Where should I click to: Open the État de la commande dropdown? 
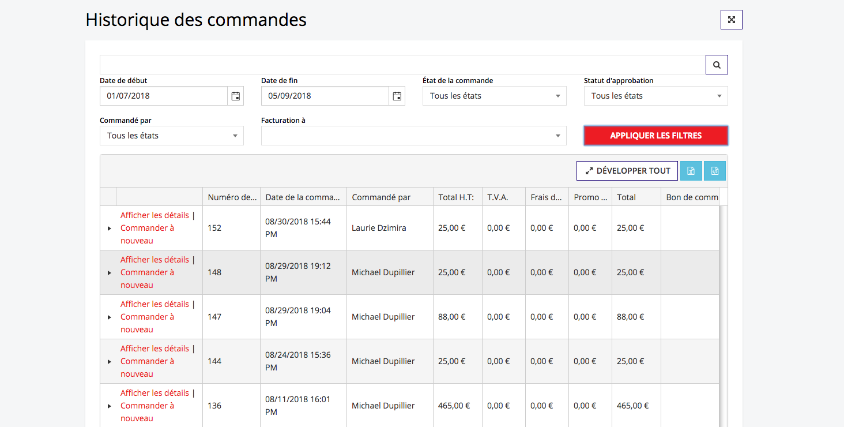(495, 96)
